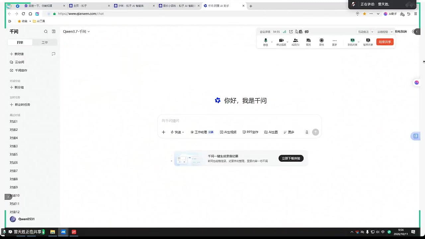Start a 新对话 in the sidebar
Screen dimensions: 425x239
(17, 54)
